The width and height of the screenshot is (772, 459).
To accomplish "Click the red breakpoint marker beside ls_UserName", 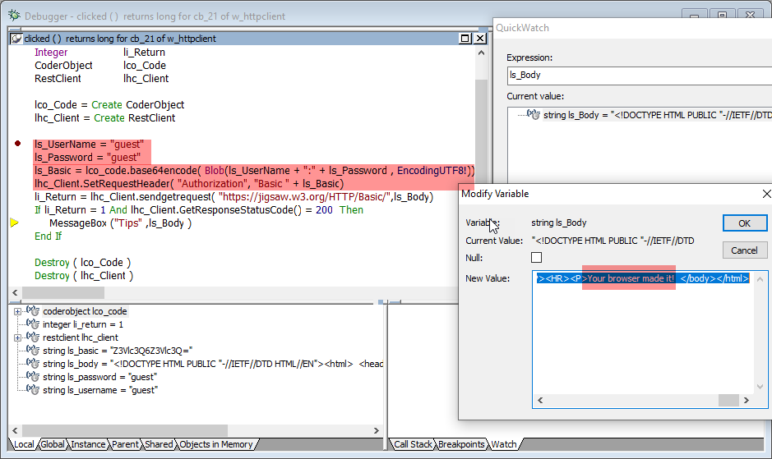I will (17, 144).
